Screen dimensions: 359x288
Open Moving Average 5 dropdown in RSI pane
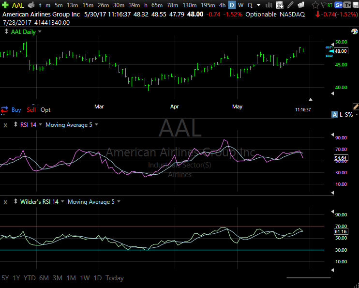(96, 124)
